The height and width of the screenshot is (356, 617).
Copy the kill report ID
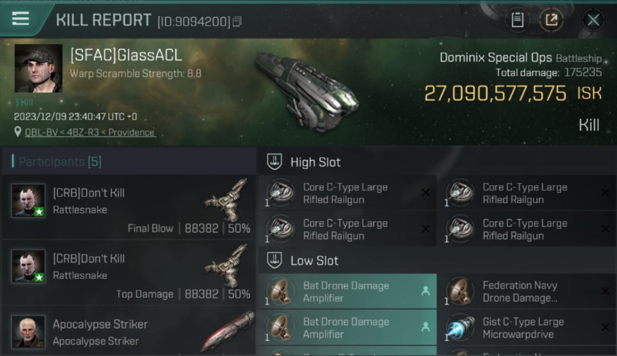[x=237, y=21]
